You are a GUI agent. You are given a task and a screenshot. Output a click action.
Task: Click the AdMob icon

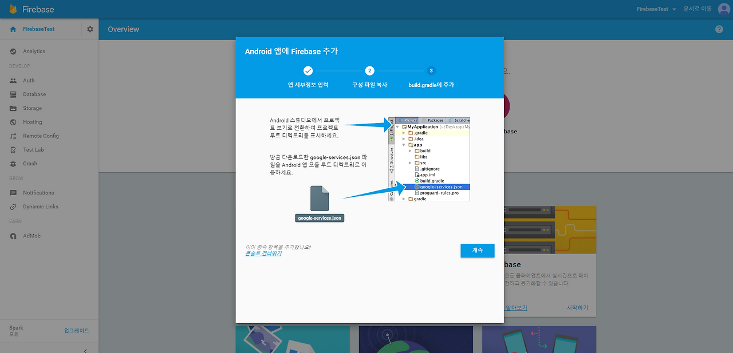click(x=13, y=236)
